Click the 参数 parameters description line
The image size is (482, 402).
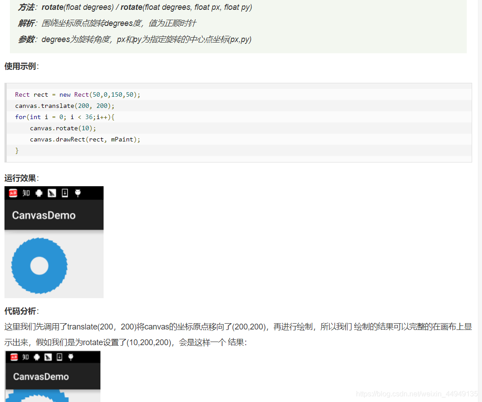point(135,39)
